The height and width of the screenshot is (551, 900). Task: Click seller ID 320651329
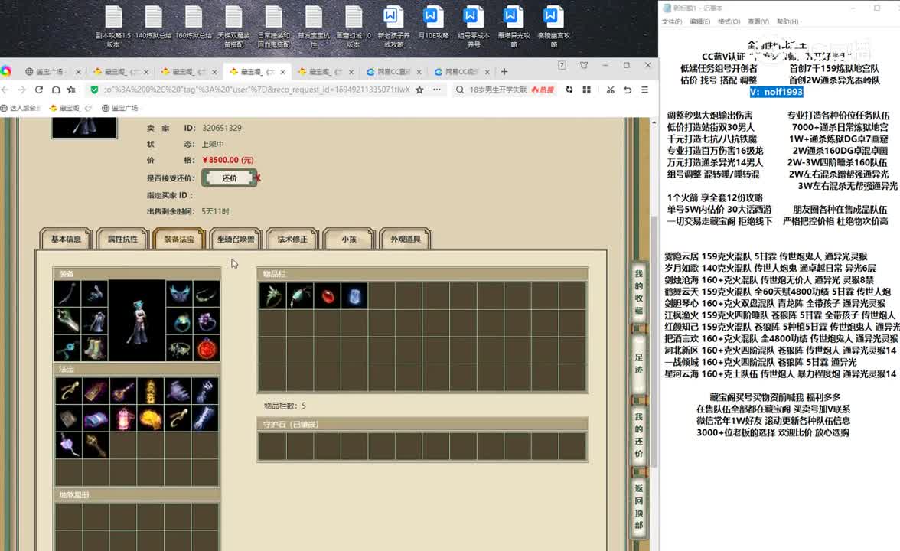222,128
